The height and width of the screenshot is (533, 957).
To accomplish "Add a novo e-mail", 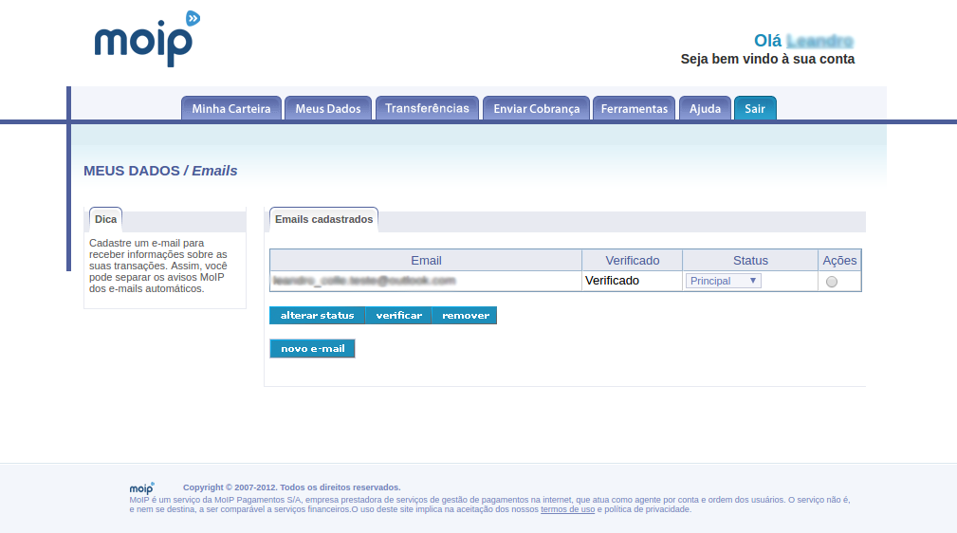I will coord(312,349).
